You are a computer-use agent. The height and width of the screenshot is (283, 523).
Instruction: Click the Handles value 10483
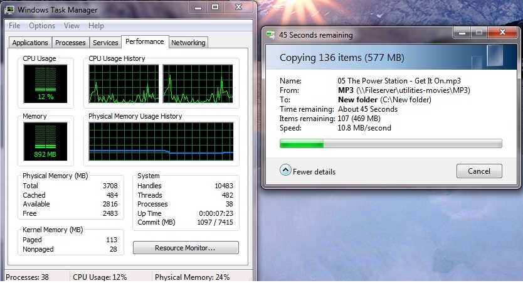pyautogui.click(x=224, y=186)
